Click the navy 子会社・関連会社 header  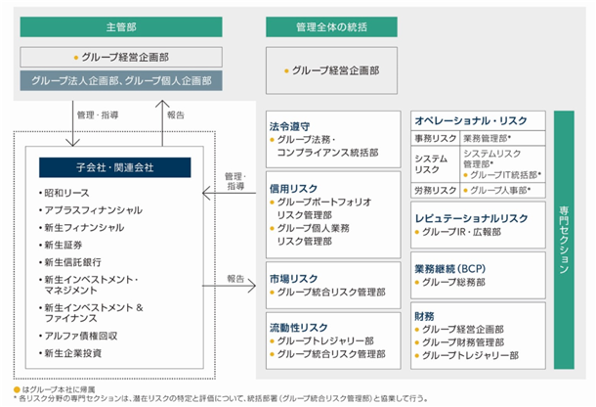coord(114,167)
